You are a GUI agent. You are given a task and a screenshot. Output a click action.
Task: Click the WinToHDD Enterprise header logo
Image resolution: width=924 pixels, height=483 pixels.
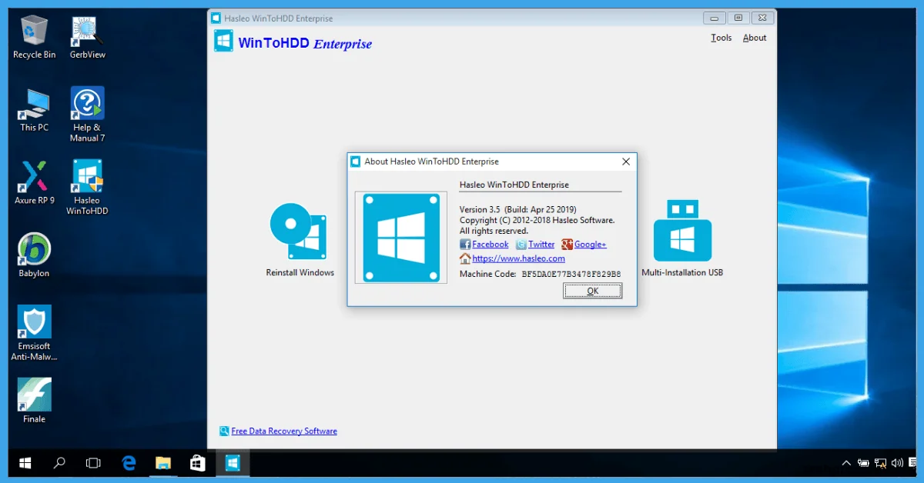point(223,42)
